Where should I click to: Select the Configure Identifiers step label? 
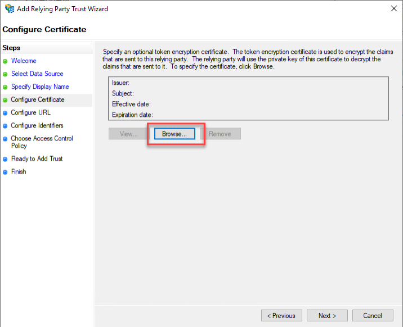37,125
